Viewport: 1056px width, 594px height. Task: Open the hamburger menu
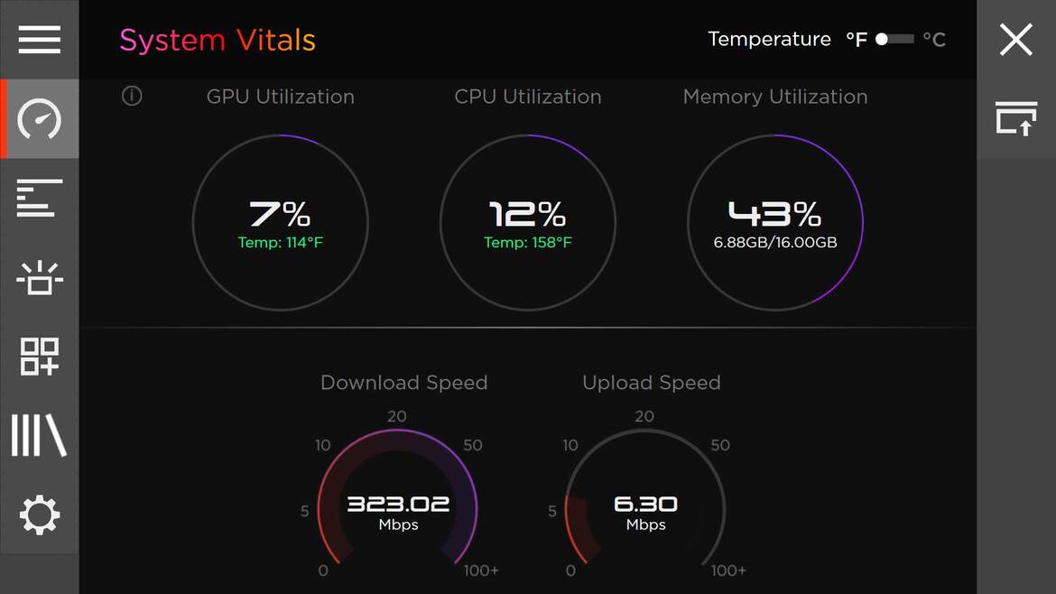(39, 39)
